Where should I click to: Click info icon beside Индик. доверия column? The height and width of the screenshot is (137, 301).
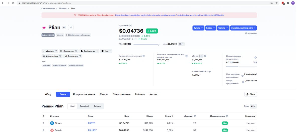227,116
